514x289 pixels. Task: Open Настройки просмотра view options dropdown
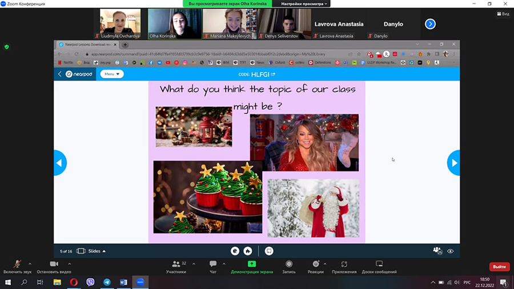coord(304,3)
